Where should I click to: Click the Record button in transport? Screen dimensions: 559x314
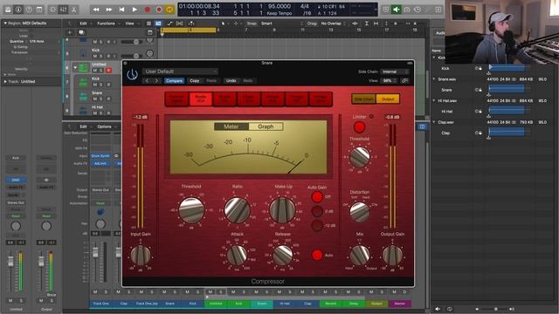(x=148, y=10)
